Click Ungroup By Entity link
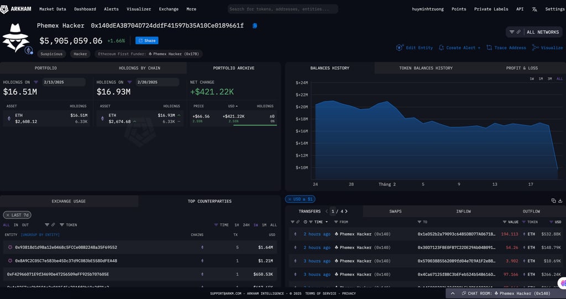 click(40, 235)
